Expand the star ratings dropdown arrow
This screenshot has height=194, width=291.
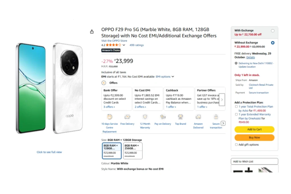[124, 45]
